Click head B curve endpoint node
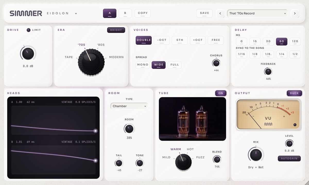 96,161
